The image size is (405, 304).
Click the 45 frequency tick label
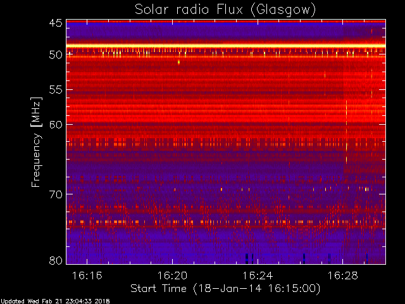coord(56,23)
